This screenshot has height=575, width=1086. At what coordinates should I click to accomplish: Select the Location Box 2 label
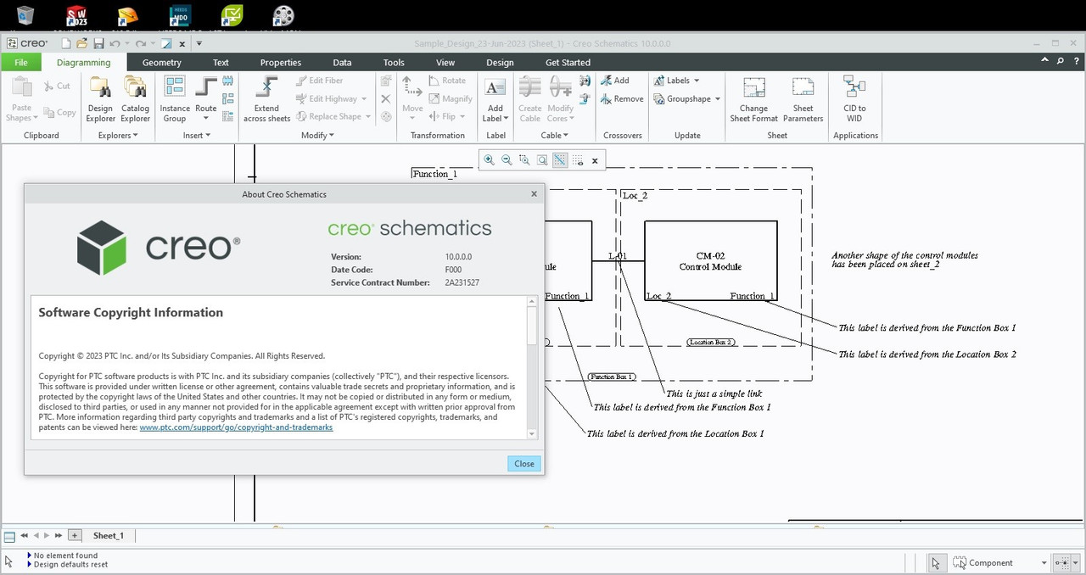pyautogui.click(x=711, y=342)
